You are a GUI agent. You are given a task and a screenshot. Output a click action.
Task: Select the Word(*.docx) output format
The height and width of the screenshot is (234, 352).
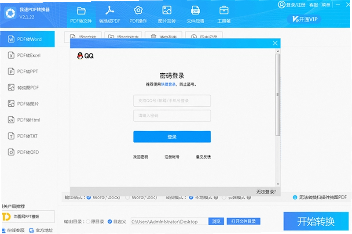(89, 198)
